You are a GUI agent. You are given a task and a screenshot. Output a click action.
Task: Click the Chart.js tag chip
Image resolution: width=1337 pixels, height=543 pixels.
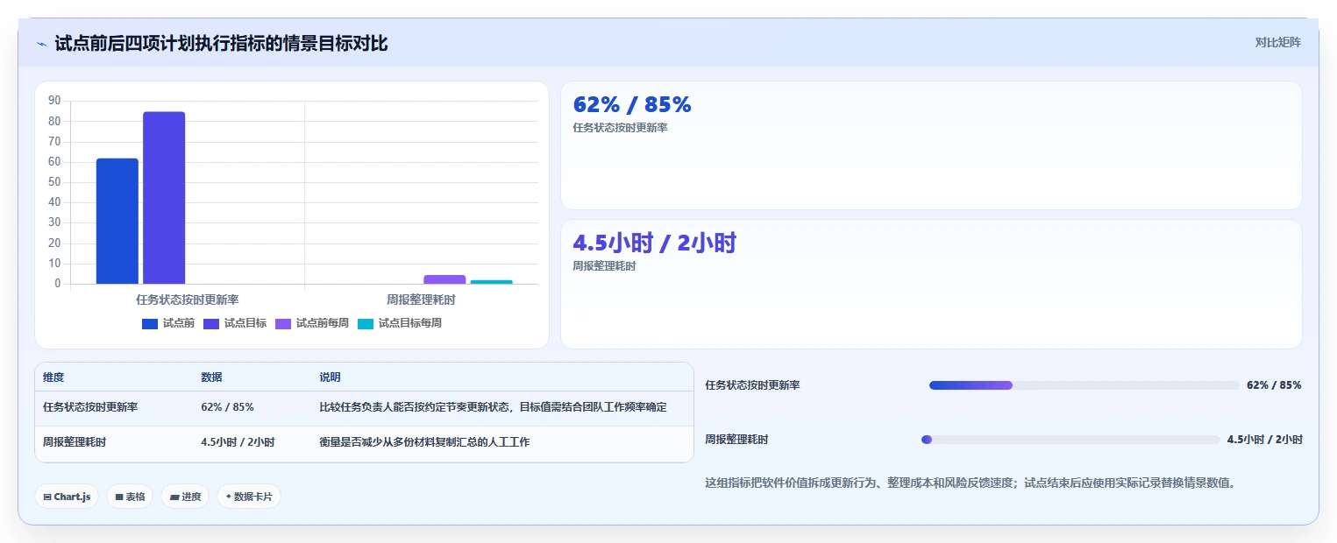(67, 497)
